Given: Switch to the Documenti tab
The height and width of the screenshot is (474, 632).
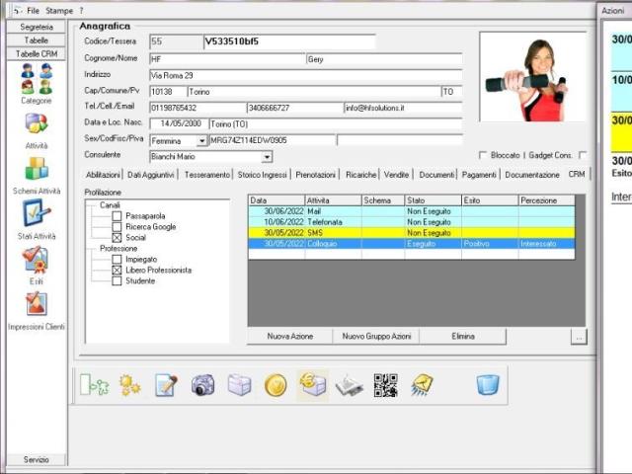Looking at the screenshot, I should click(x=436, y=175).
